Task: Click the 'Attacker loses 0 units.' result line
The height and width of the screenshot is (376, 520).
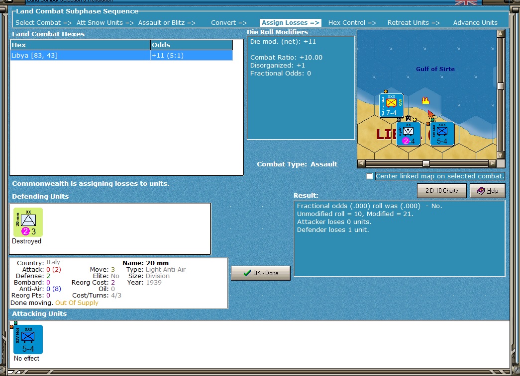Action: point(334,222)
